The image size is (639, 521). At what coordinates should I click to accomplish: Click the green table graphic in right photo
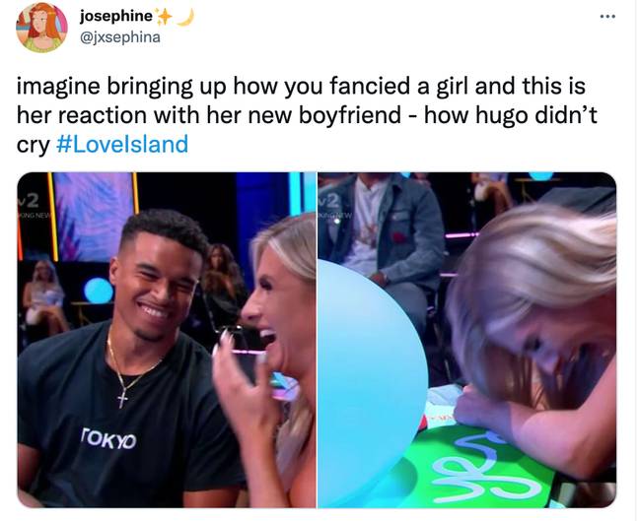[479, 468]
